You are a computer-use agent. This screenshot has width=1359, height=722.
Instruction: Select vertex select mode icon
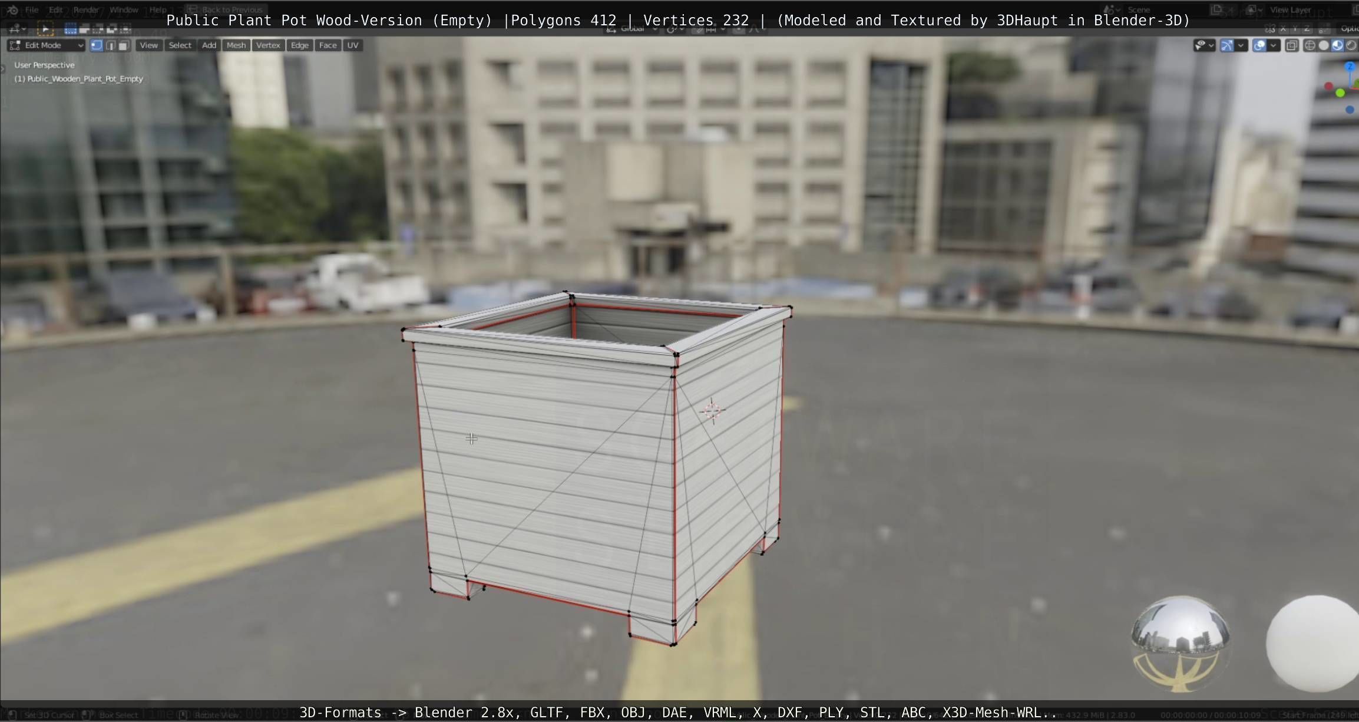point(97,45)
